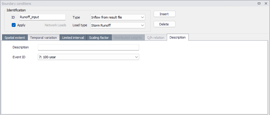Viewport: 270px width, 115px height.
Task: Switch to the Temporal variation tab
Action: coord(43,38)
